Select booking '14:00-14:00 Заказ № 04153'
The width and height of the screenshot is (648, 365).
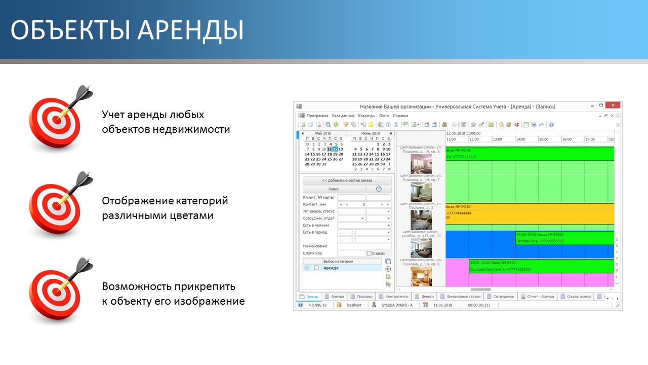564,238
